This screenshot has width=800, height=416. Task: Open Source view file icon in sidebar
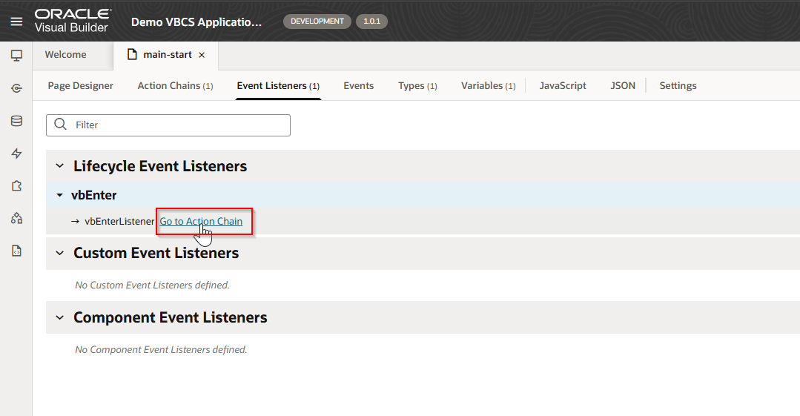point(16,251)
